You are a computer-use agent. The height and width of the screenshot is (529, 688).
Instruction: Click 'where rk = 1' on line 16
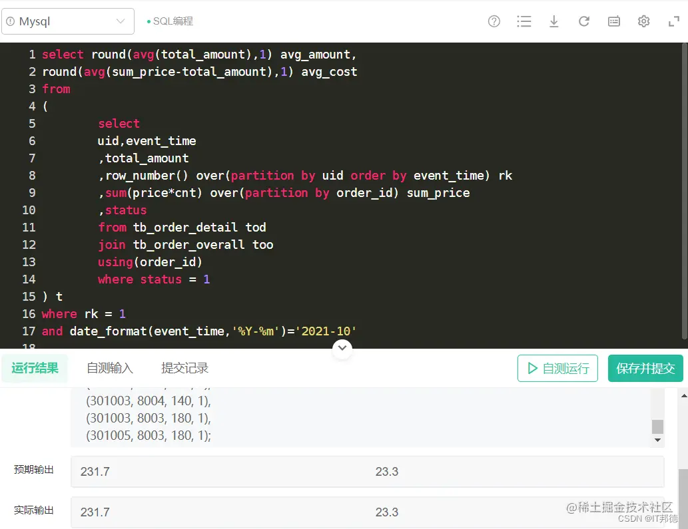click(84, 314)
